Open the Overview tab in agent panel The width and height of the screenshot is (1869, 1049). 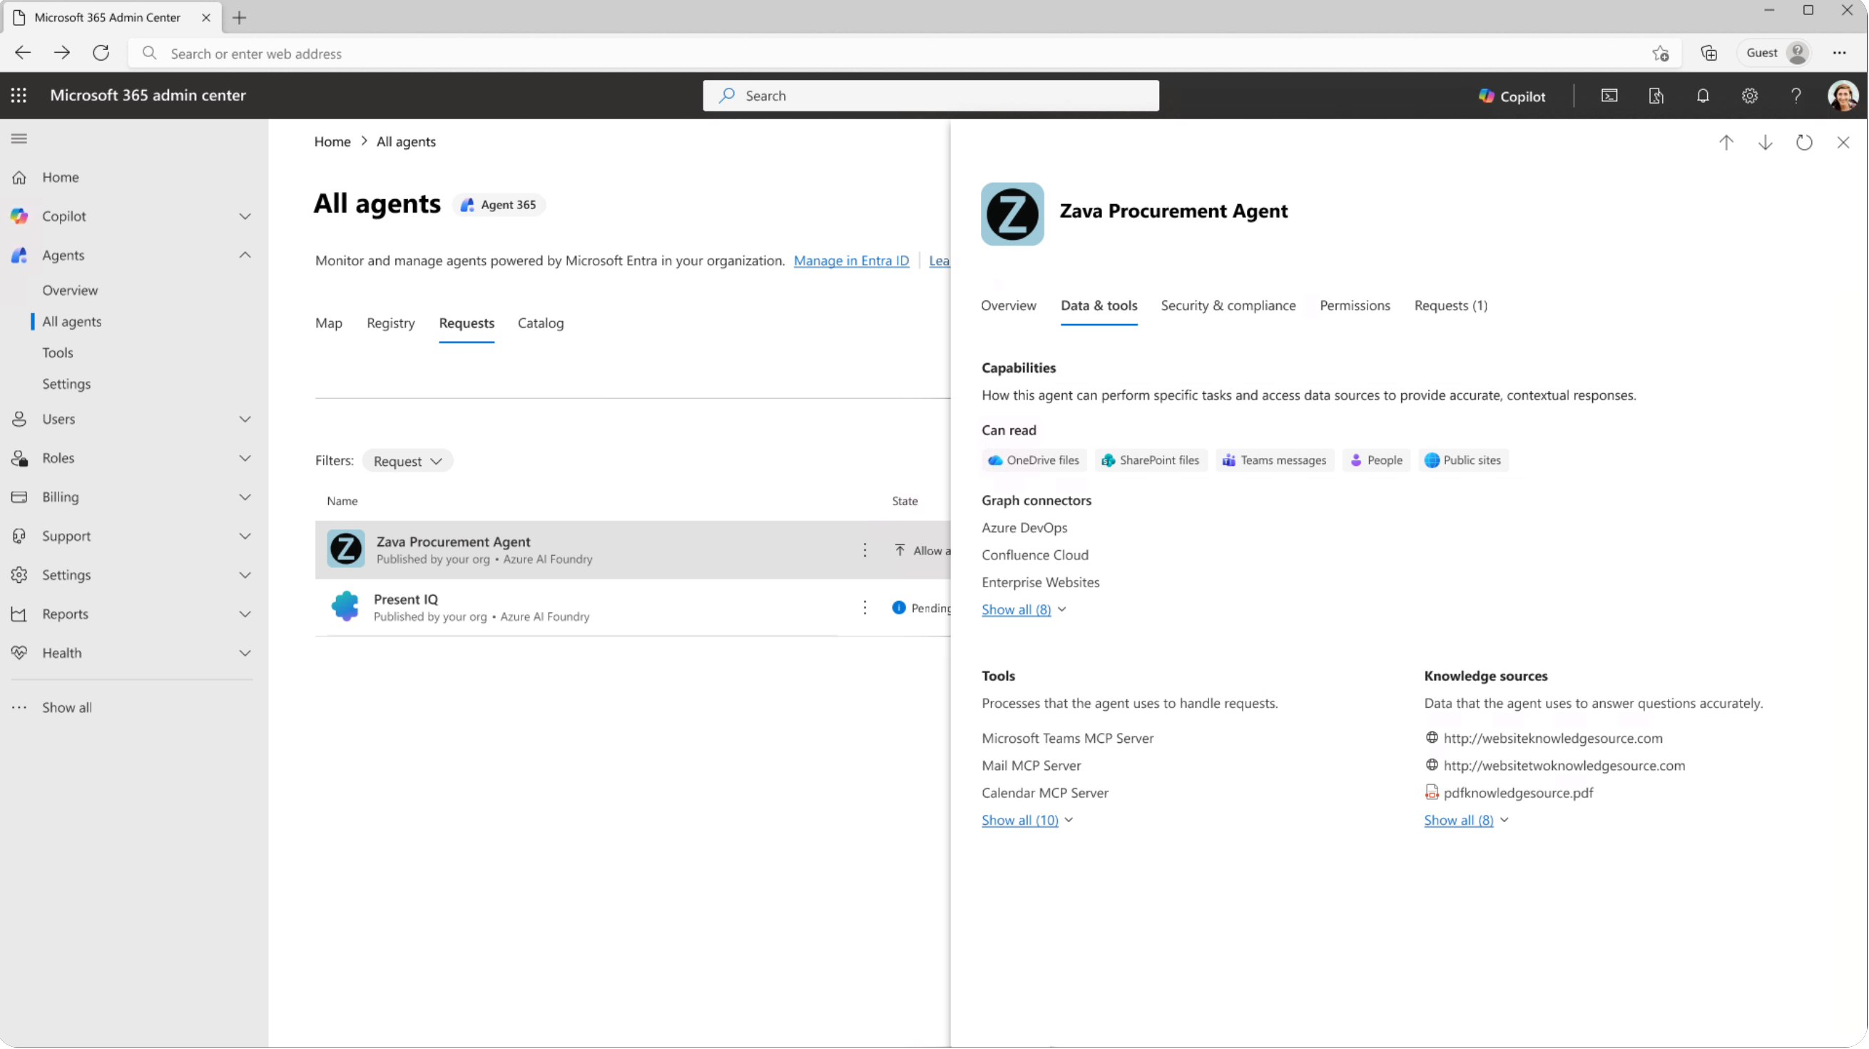(1009, 305)
